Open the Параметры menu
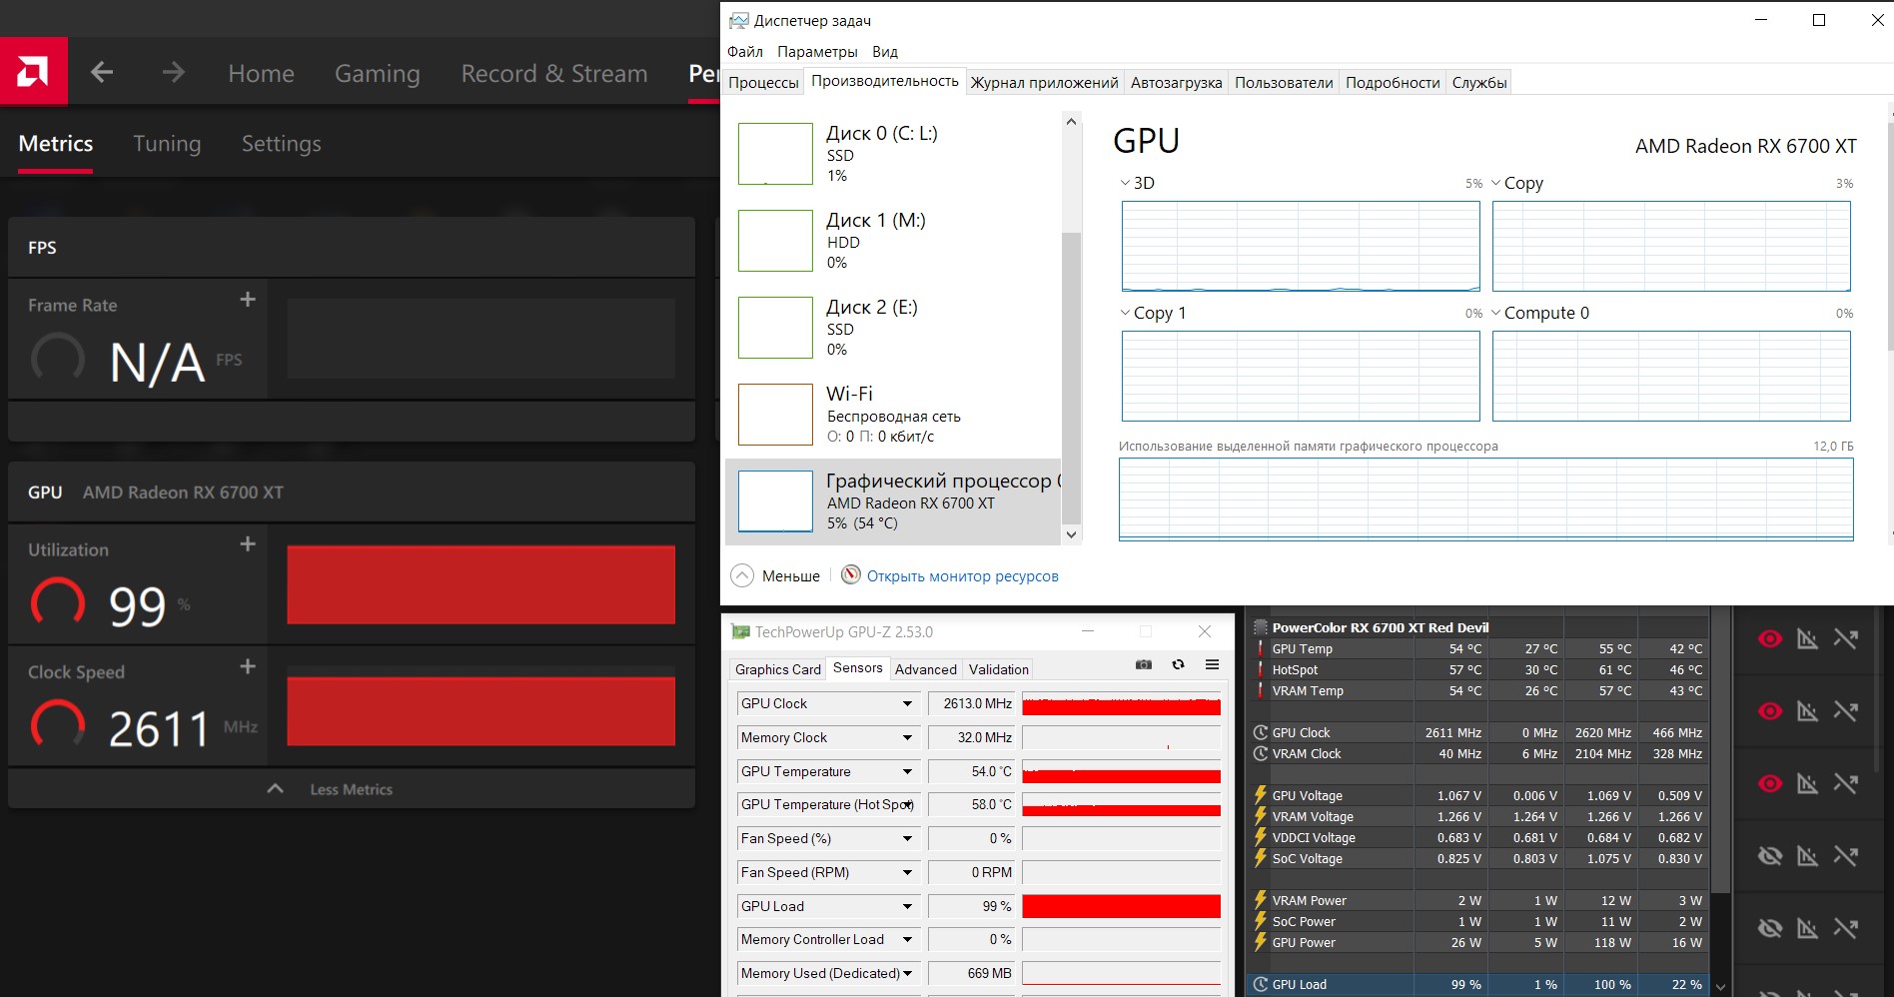 tap(817, 52)
